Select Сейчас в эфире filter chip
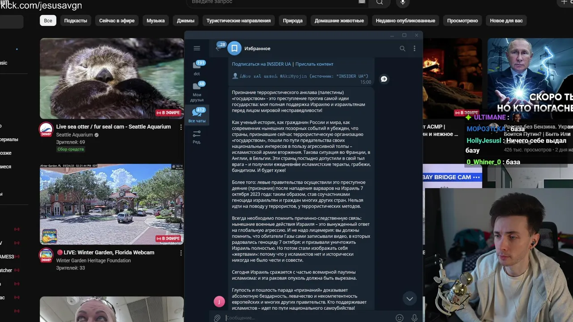Viewport: 573px width, 322px height. click(x=117, y=21)
